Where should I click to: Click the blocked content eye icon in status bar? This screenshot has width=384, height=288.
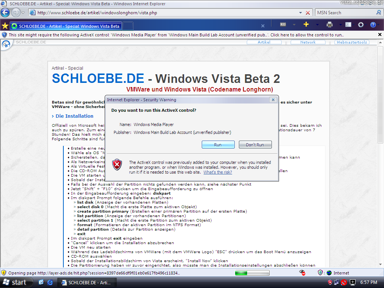point(303,273)
